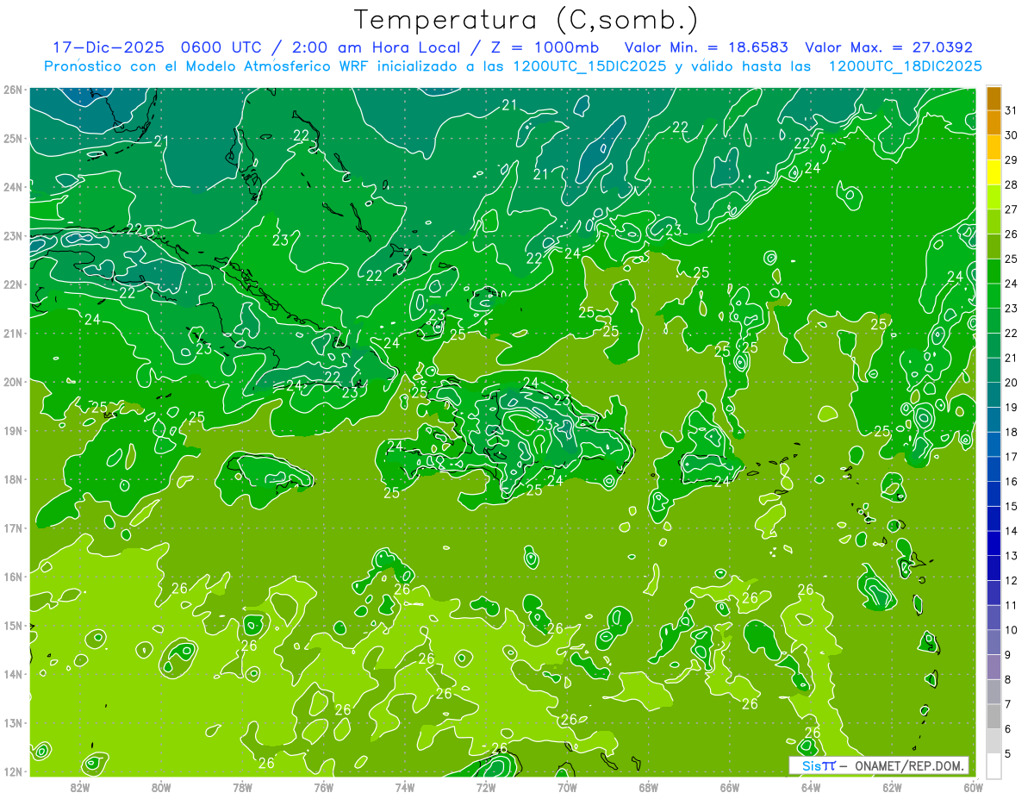Click the 25N latitude axis label
This screenshot has height=799, width=1034.
tap(12, 139)
